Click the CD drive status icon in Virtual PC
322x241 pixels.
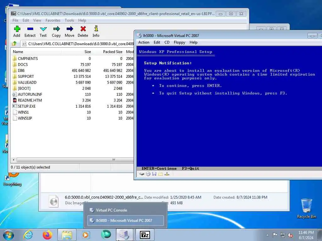148,174
